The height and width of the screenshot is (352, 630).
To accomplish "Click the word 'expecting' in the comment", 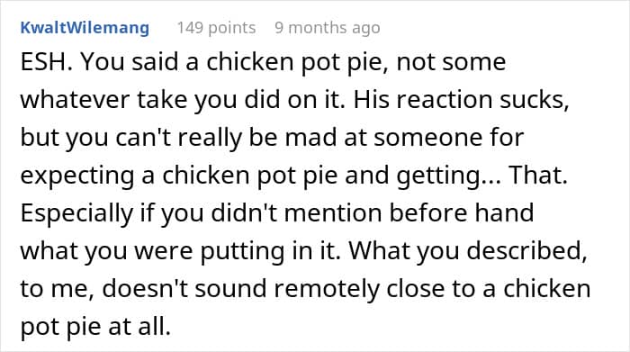I will tap(77, 176).
